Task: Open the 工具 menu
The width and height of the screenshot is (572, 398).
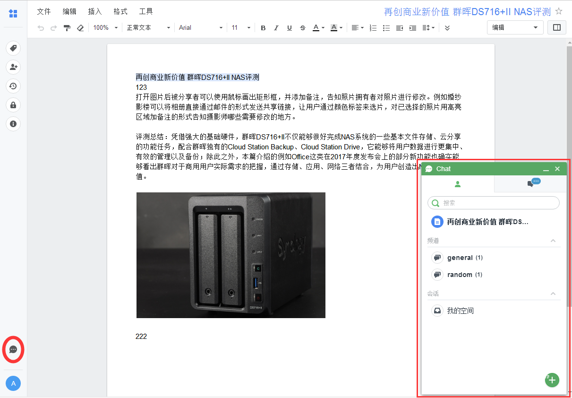Action: pos(146,11)
